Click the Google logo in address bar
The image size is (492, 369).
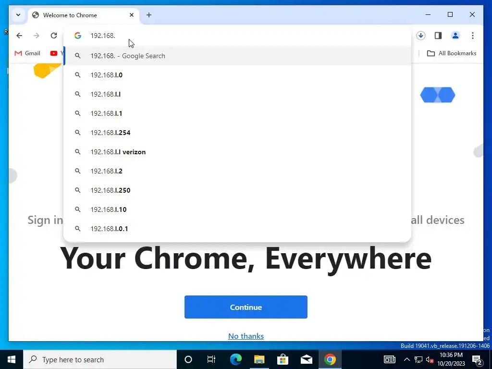point(78,36)
